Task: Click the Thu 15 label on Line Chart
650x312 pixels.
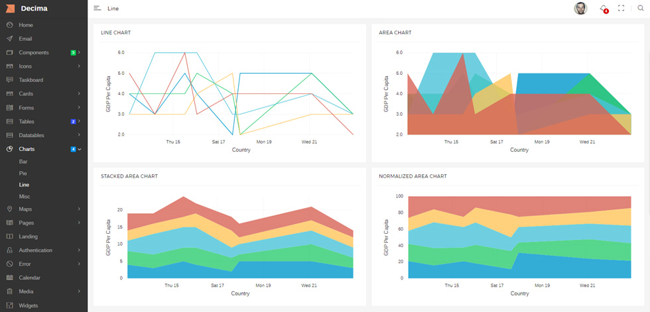Action: (173, 142)
